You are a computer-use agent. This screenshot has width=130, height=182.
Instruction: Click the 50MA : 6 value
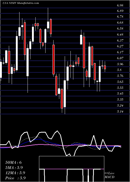click(x=14, y=162)
